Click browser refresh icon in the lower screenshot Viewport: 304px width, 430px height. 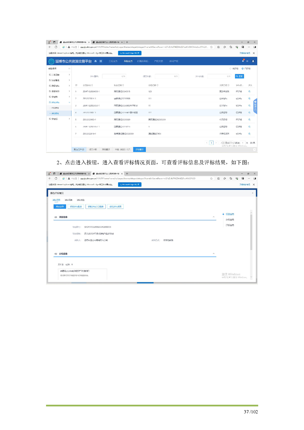coord(56,179)
